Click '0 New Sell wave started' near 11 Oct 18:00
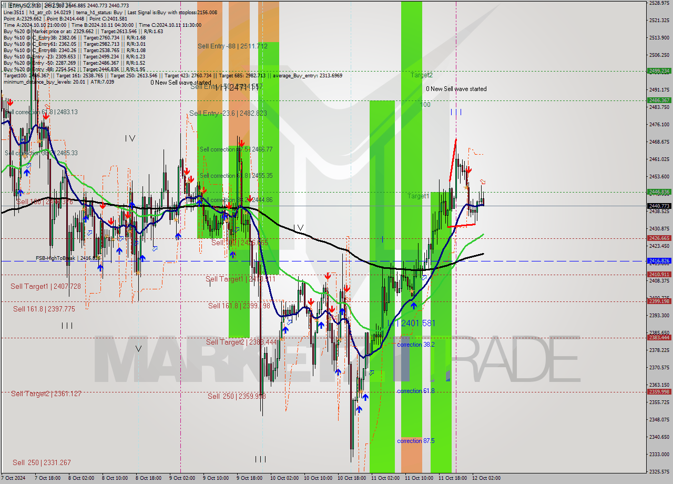The image size is (673, 484). (x=456, y=89)
